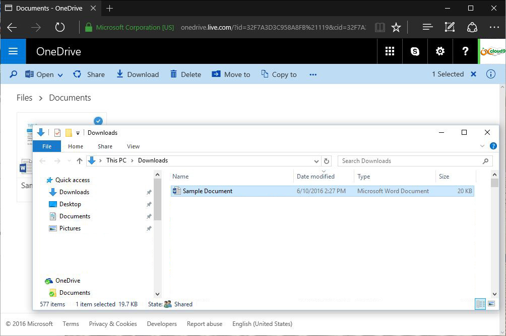Screen dimensions: 506x336
Task: Open the Microsoft app launcher grid
Action: 390,51
